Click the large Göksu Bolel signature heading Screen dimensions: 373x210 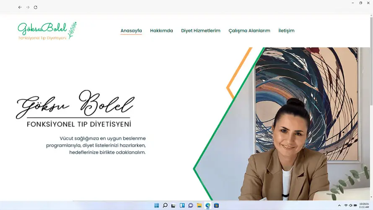(x=75, y=104)
